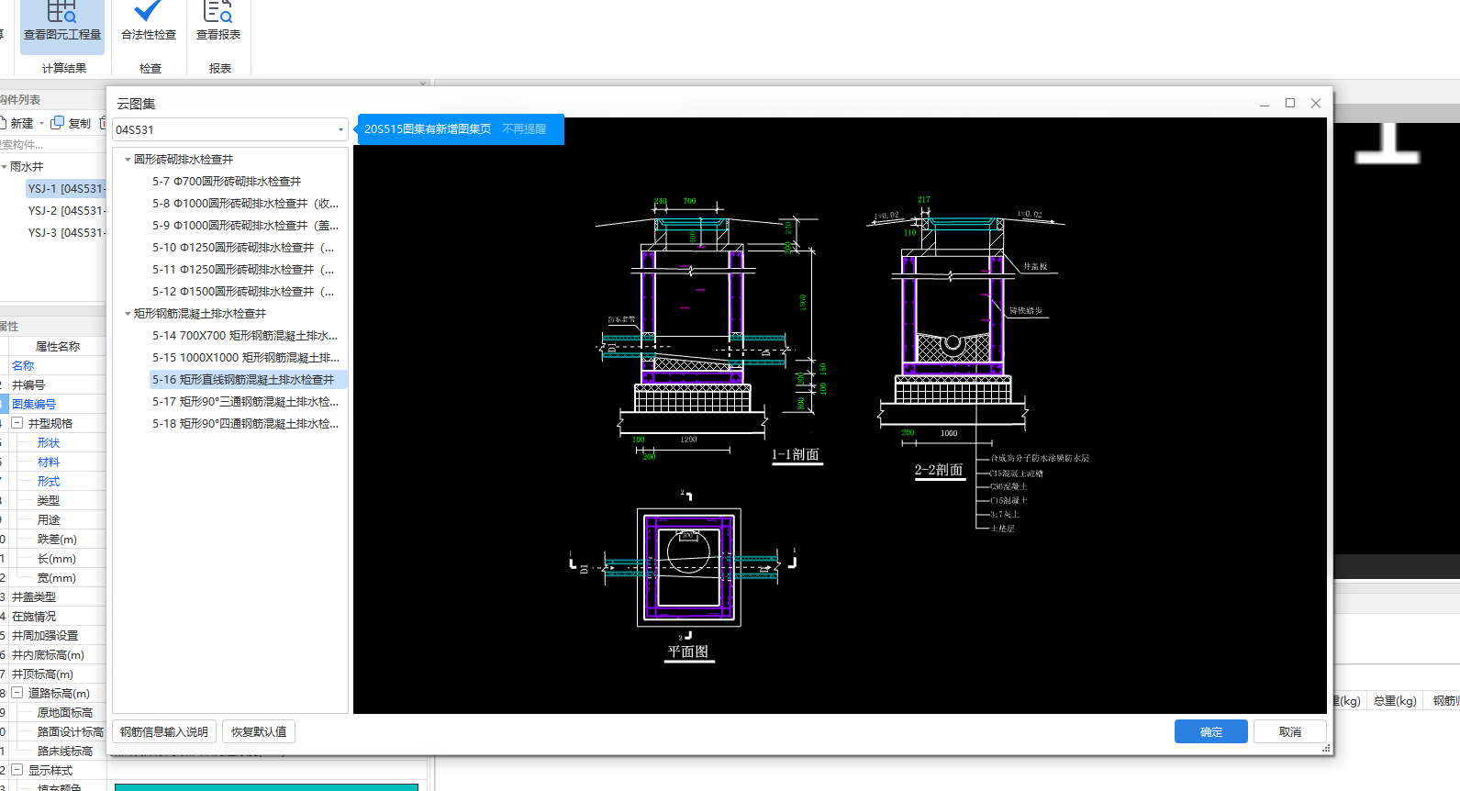Run the 合法性检查 checkmark tool
1460x791 pixels.
(x=149, y=23)
